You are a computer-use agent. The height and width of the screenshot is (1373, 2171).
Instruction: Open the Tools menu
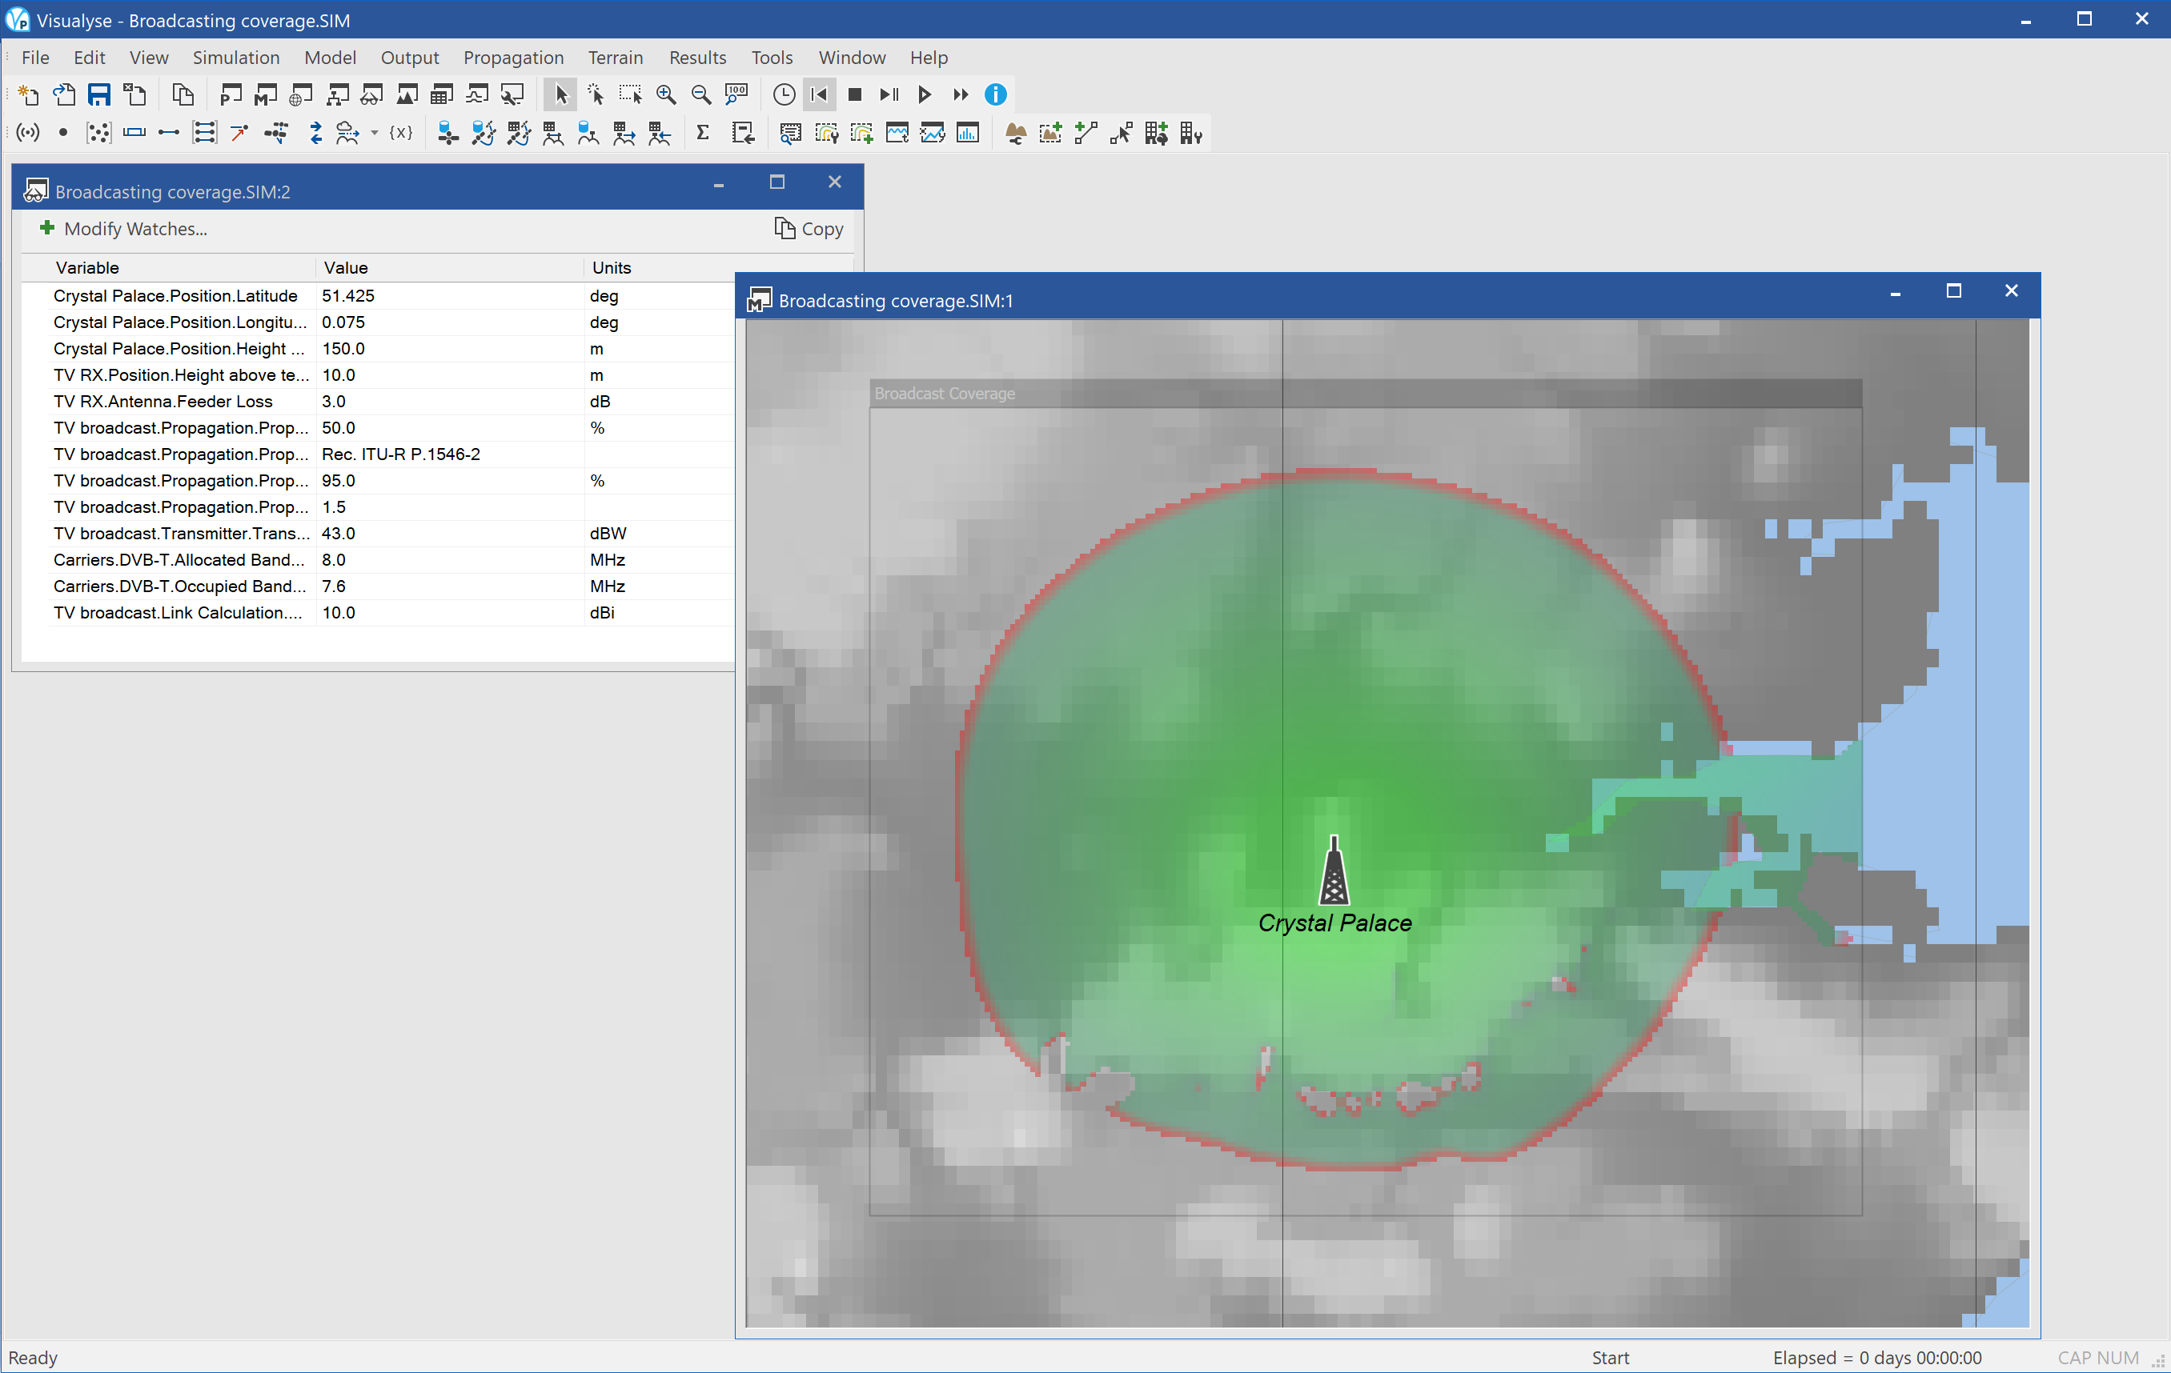click(772, 58)
